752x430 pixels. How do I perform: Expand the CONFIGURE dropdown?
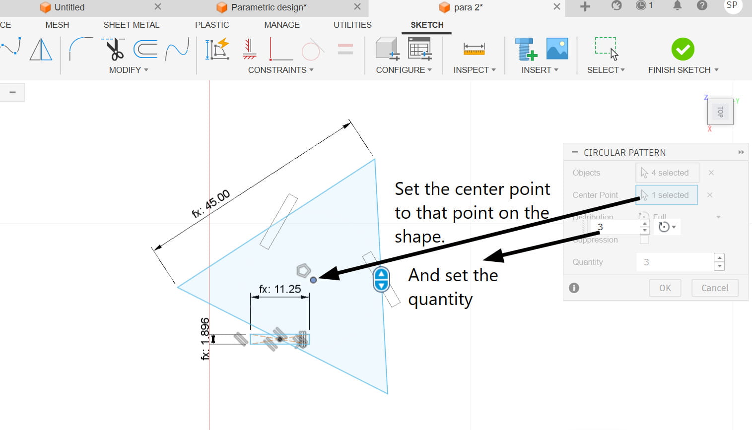[404, 70]
